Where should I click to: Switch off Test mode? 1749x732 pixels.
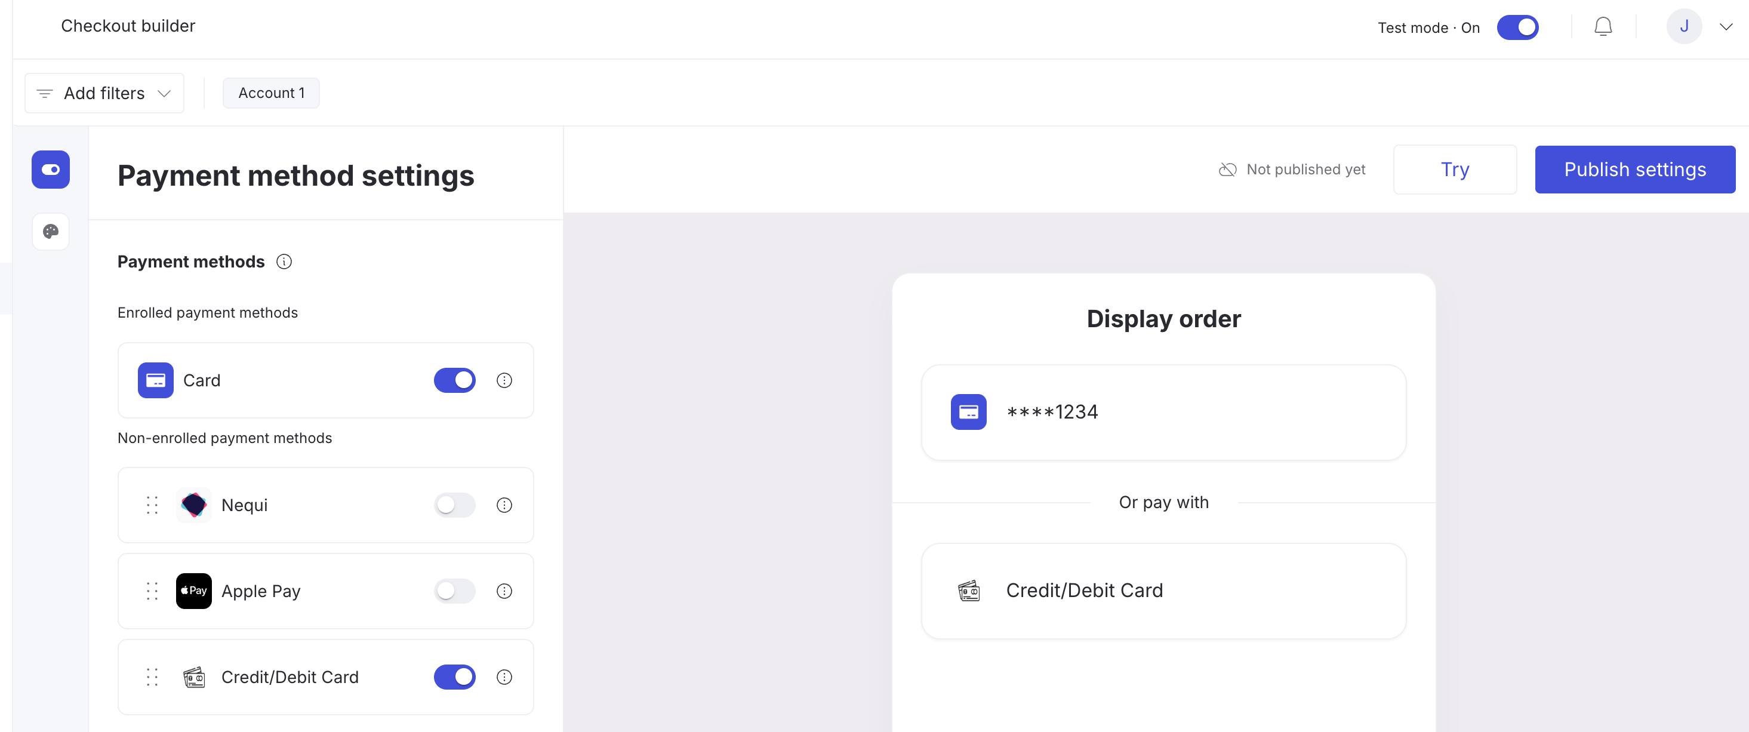1517,27
